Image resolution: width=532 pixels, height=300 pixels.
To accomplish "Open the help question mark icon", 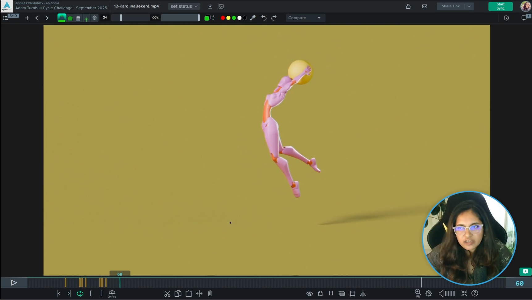I will 475,293.
